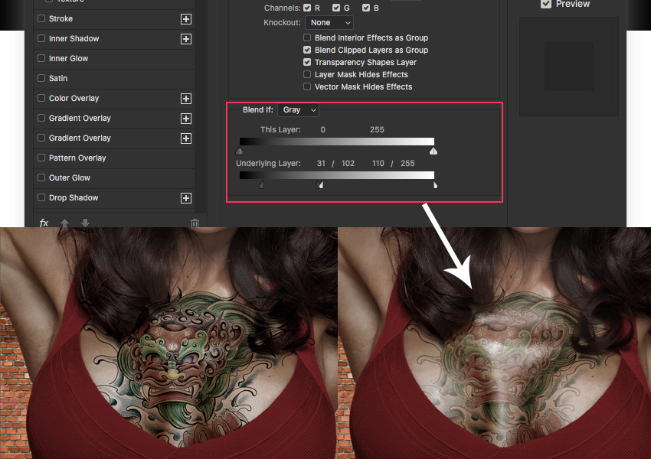The image size is (651, 459).
Task: Uncheck the B channel checkbox
Action: coord(366,8)
